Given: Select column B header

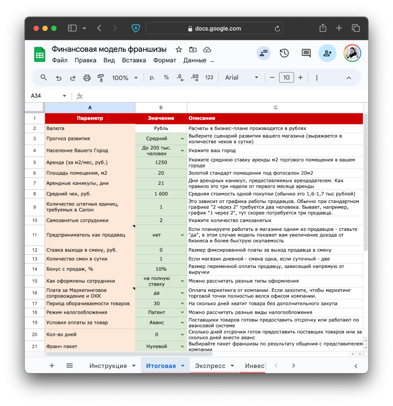Looking at the screenshot, I should (161, 107).
